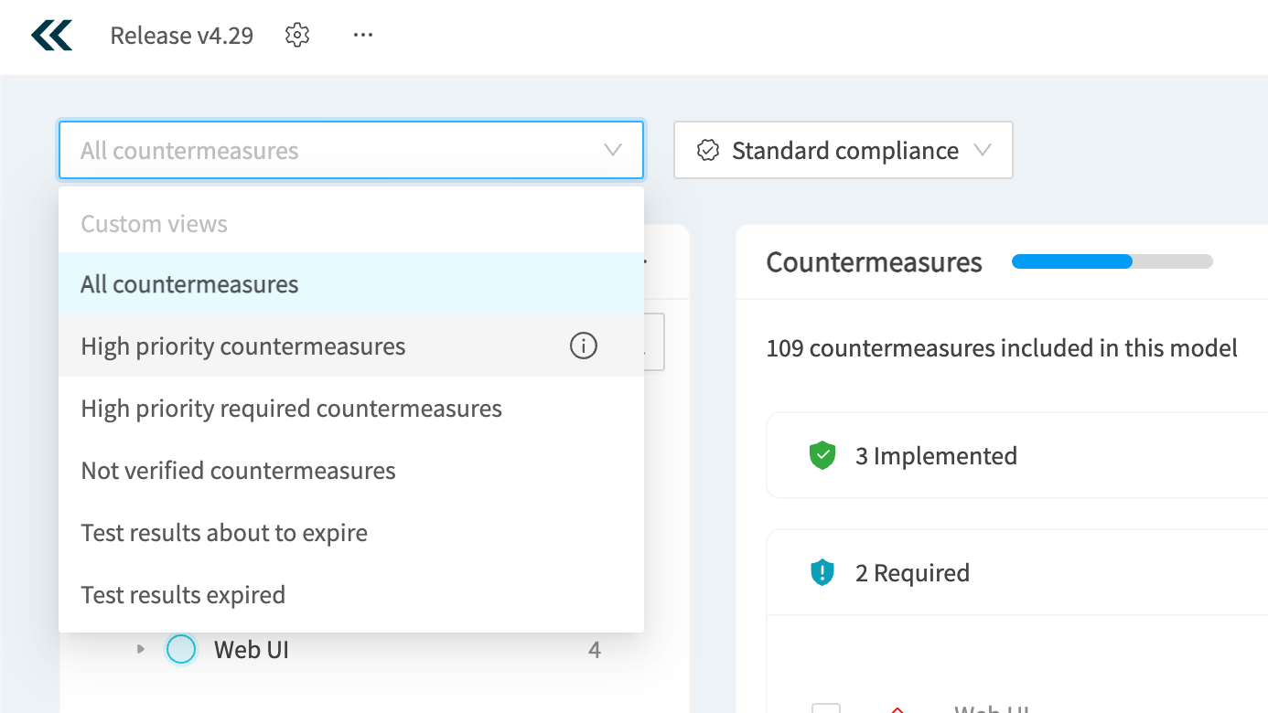Click the countermeasures progress bar
The width and height of the screenshot is (1268, 713).
1112,261
